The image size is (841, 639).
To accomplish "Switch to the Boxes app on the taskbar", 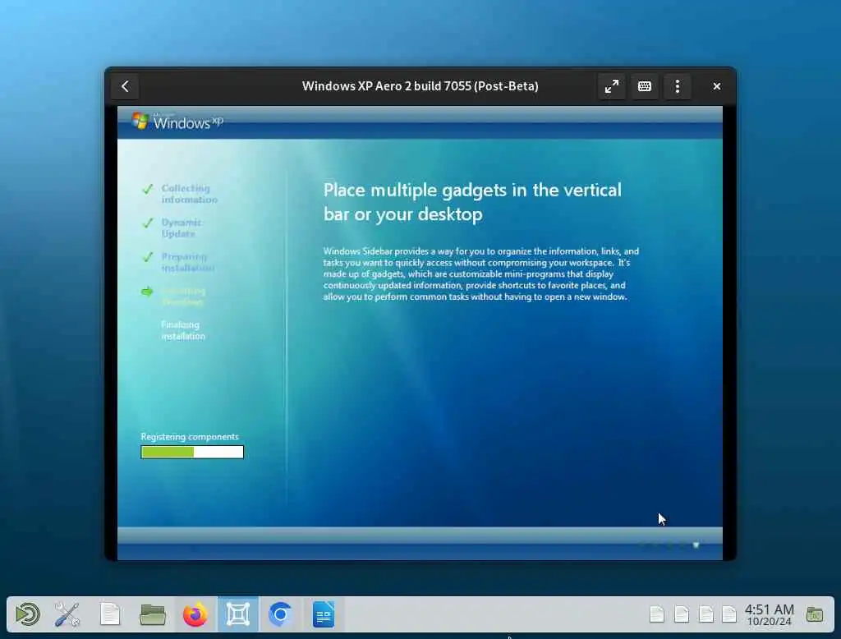I will coord(238,614).
